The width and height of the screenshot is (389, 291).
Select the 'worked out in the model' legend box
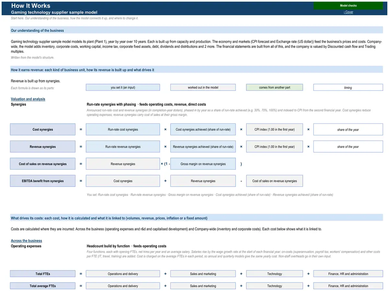[203, 88]
